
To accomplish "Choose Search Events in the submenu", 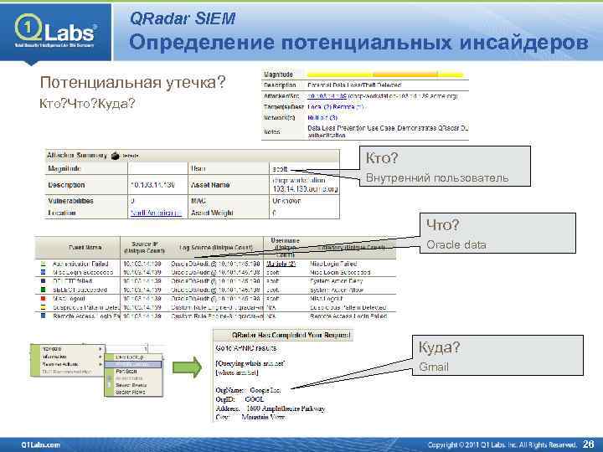I will [x=133, y=385].
